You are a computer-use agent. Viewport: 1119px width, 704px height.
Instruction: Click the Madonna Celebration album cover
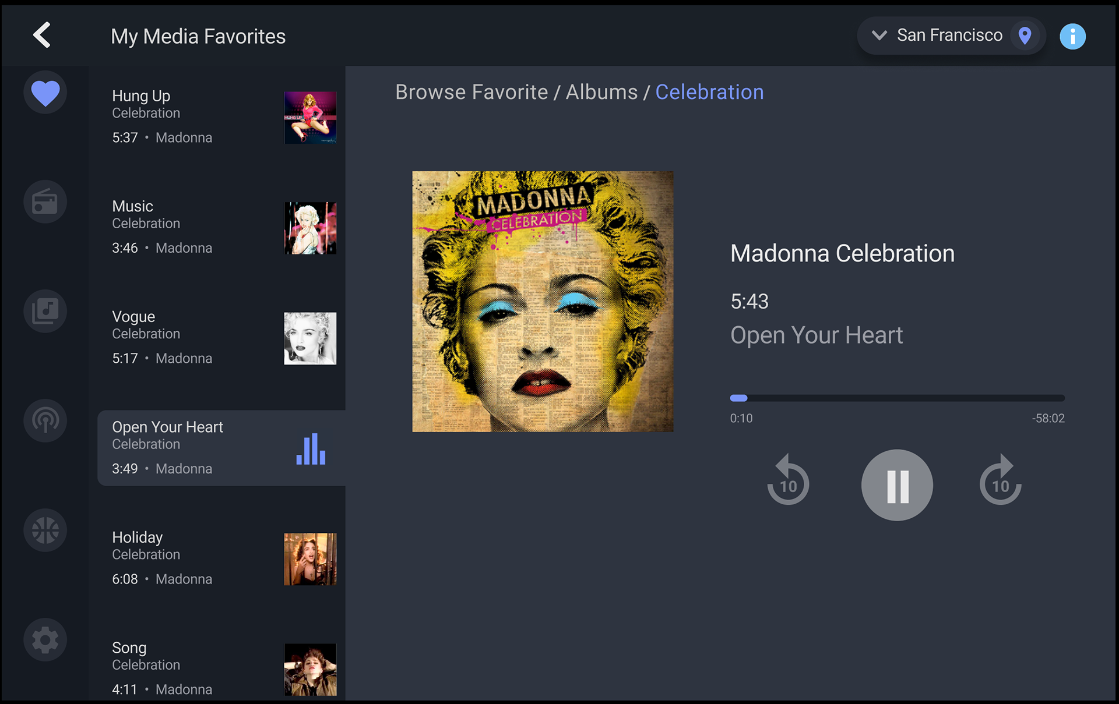(543, 302)
